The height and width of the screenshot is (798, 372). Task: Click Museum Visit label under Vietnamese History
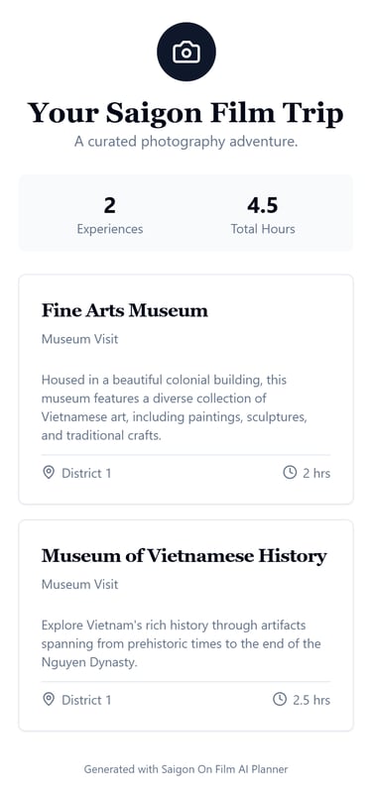point(80,584)
